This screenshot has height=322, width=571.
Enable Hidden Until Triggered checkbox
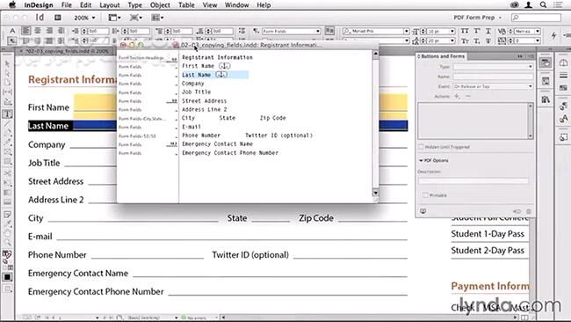tap(421, 147)
